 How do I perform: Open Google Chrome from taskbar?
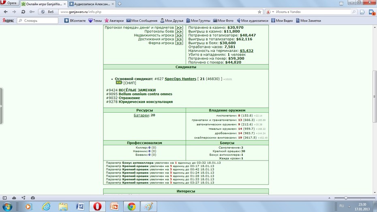tap(131, 207)
